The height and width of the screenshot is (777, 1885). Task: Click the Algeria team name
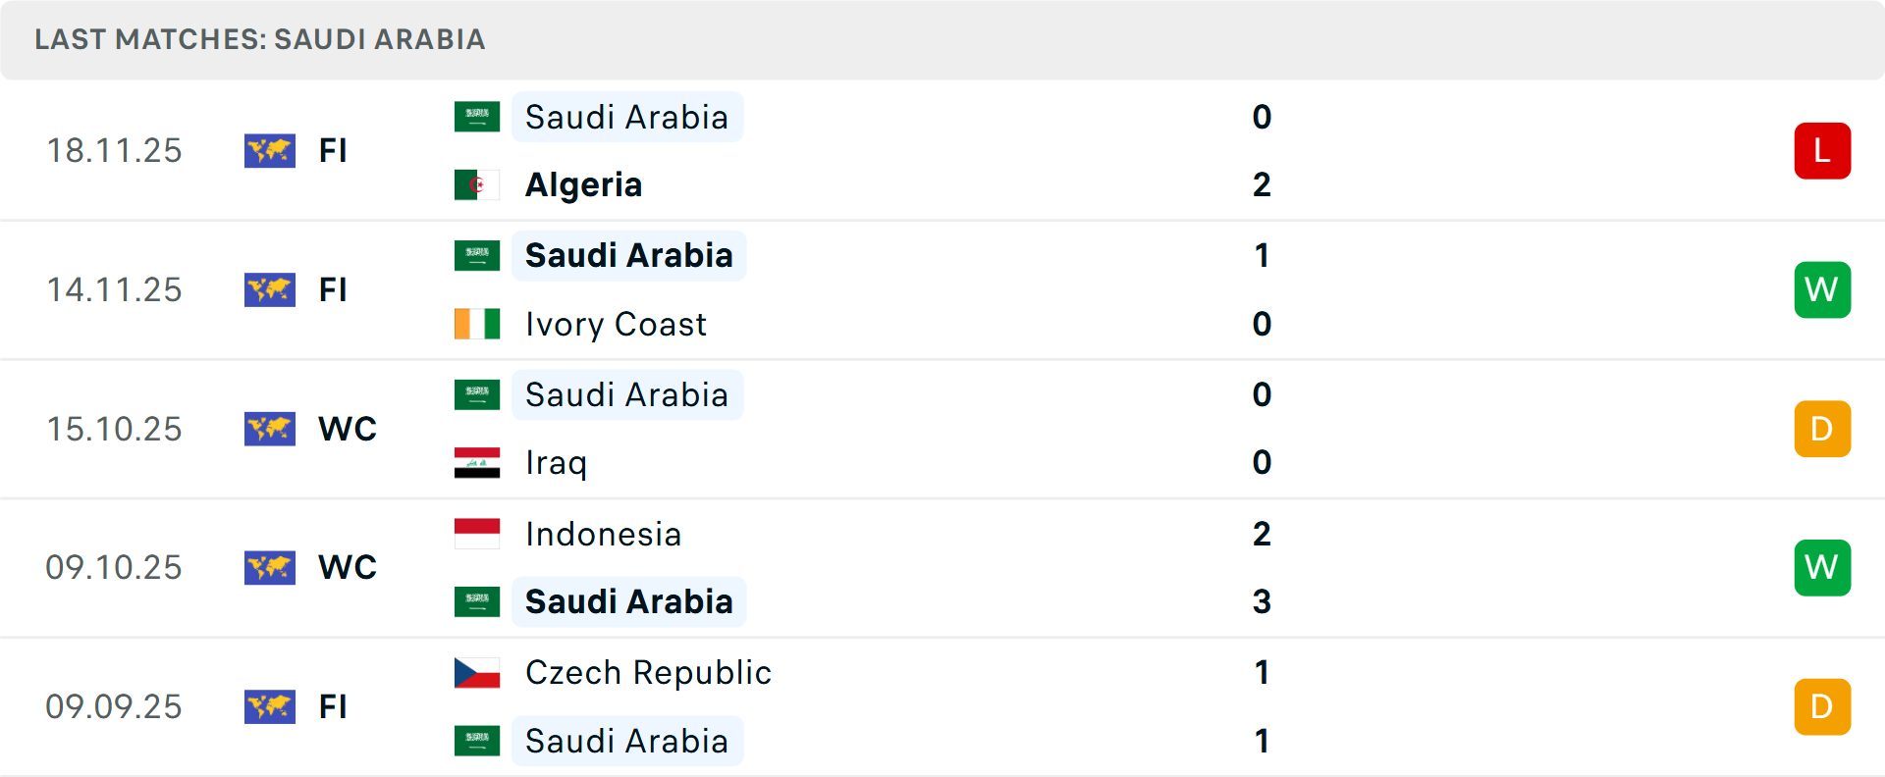[584, 183]
